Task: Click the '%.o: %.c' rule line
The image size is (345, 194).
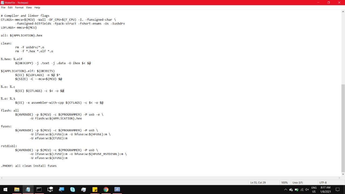Action: 8,87
